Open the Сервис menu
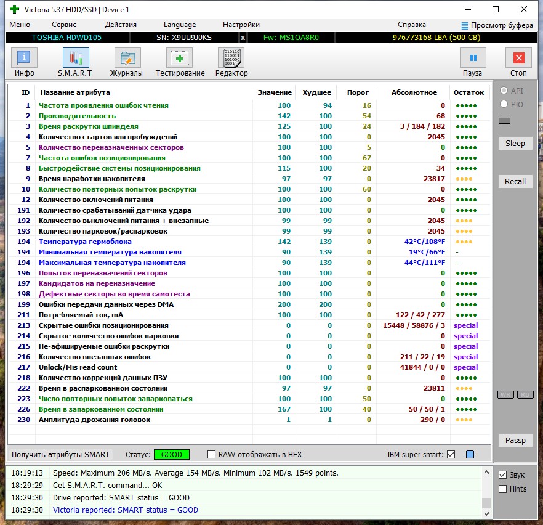Screen dimensions: 543x525 [64, 25]
